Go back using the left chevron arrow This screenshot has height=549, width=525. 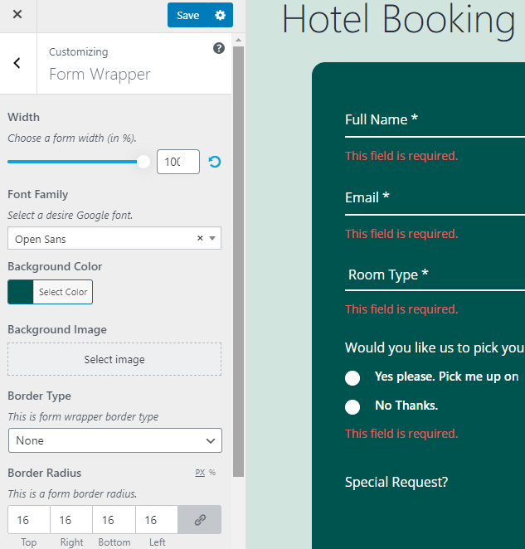point(17,63)
